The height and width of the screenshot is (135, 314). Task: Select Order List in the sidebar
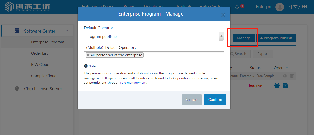click(x=40, y=53)
